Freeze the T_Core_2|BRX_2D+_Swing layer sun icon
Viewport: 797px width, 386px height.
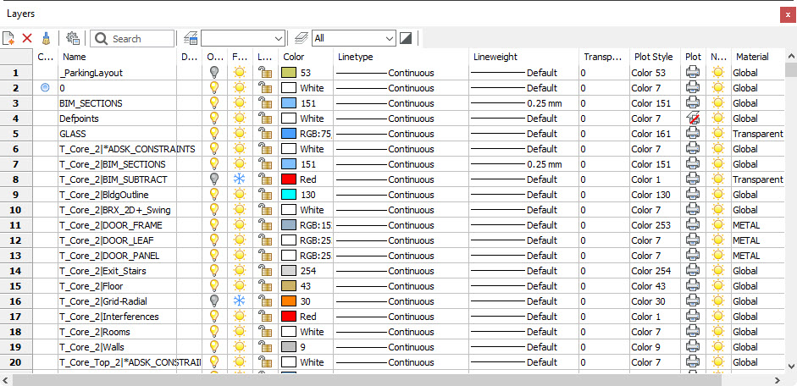(x=240, y=210)
